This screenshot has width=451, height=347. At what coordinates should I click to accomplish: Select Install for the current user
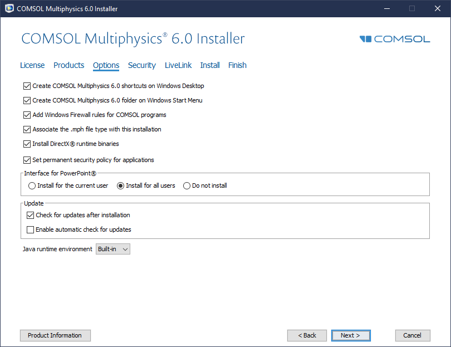(x=32, y=185)
